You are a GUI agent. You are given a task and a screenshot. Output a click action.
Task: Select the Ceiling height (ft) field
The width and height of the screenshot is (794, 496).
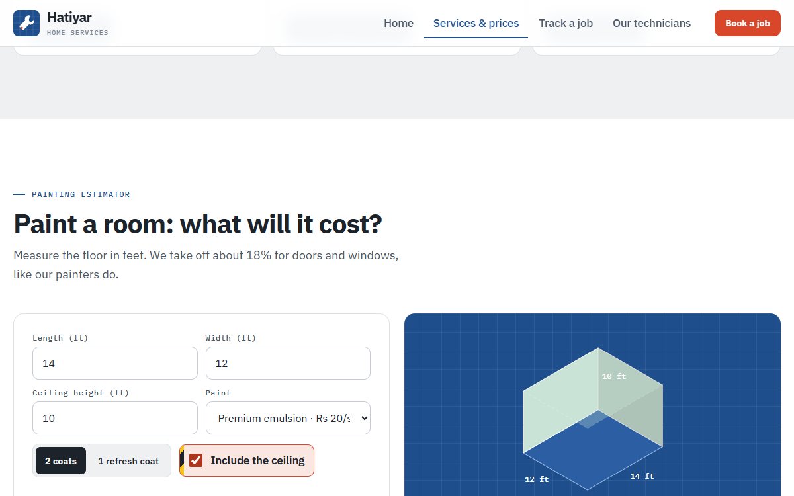[x=115, y=418]
